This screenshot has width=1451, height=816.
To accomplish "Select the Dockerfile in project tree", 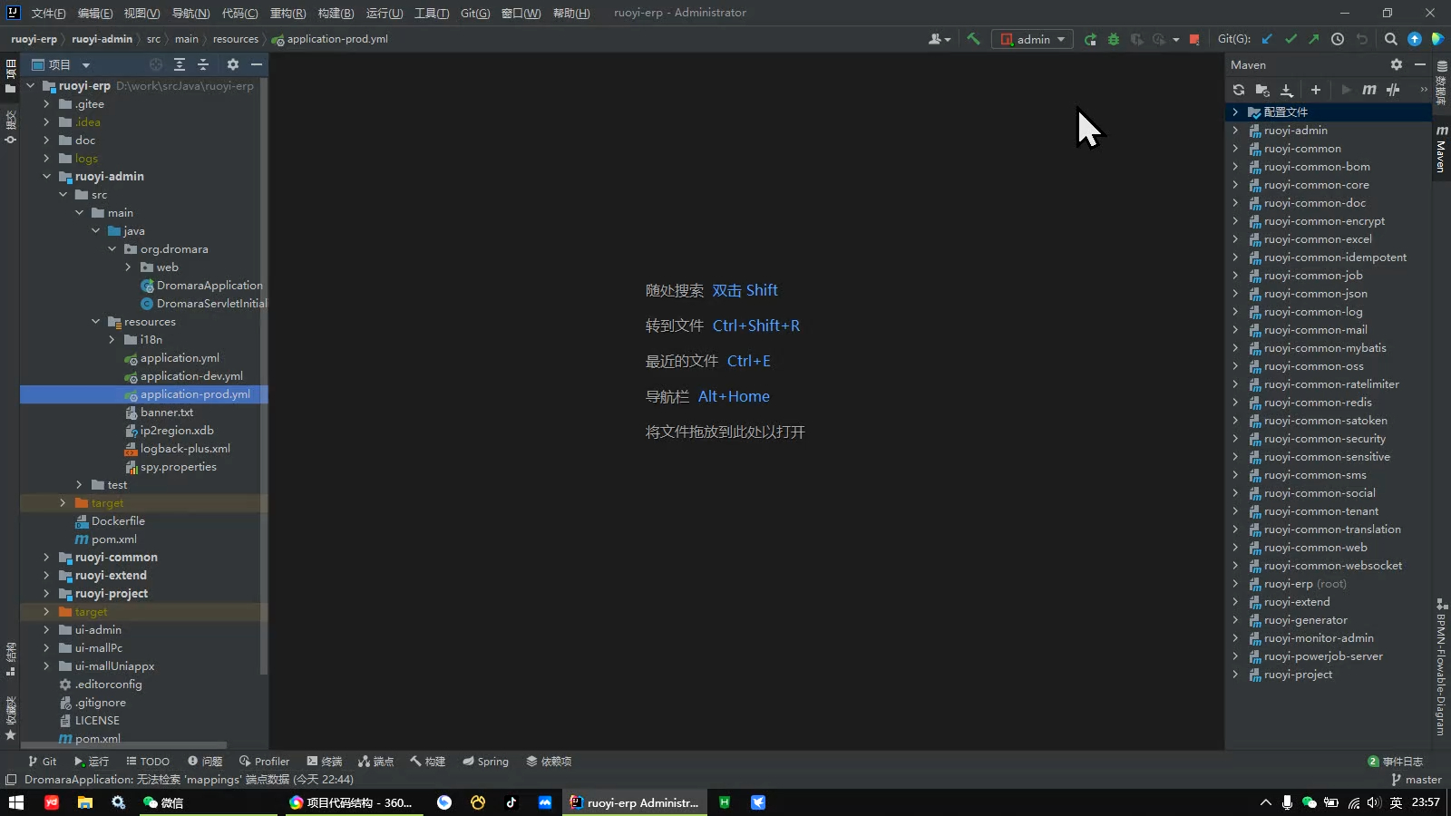I will (x=118, y=521).
